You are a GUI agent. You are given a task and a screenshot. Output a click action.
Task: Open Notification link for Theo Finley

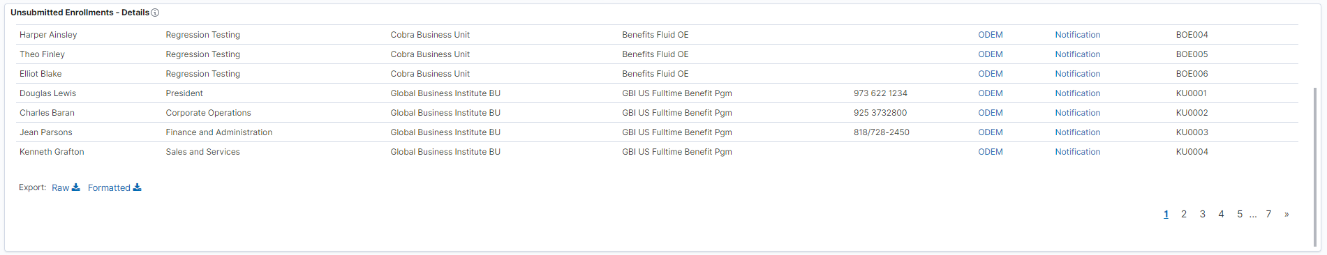[1077, 54]
